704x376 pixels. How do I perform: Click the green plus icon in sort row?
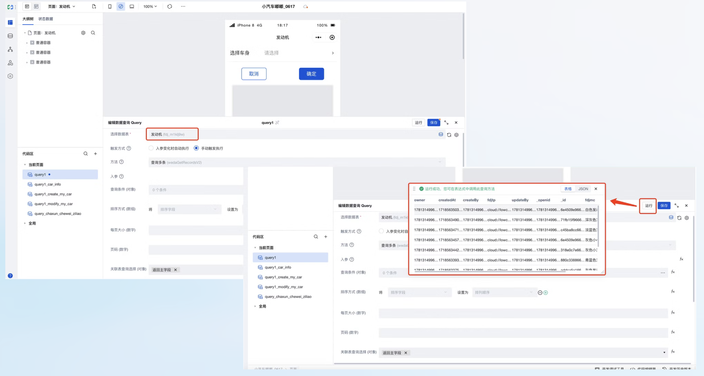click(x=545, y=293)
